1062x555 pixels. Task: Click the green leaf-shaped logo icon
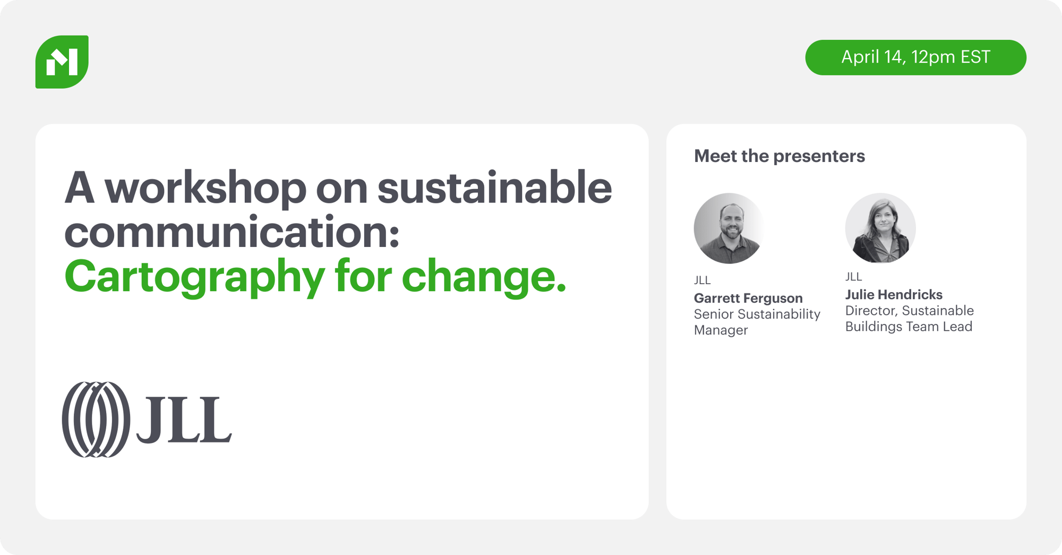pos(62,62)
